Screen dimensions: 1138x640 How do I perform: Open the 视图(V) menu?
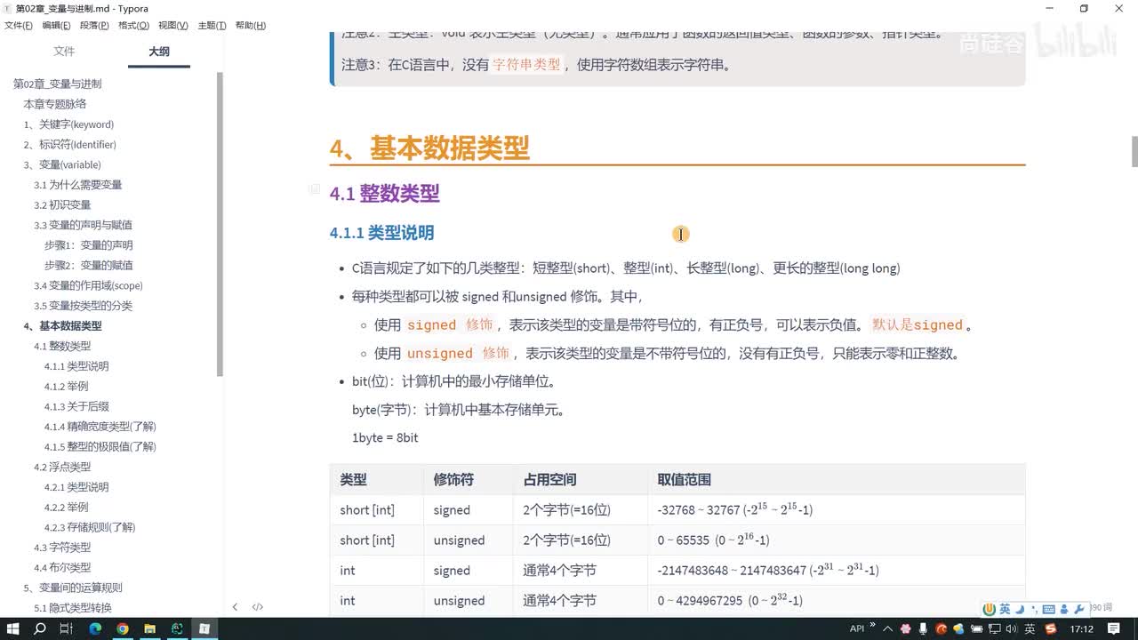[x=172, y=25]
